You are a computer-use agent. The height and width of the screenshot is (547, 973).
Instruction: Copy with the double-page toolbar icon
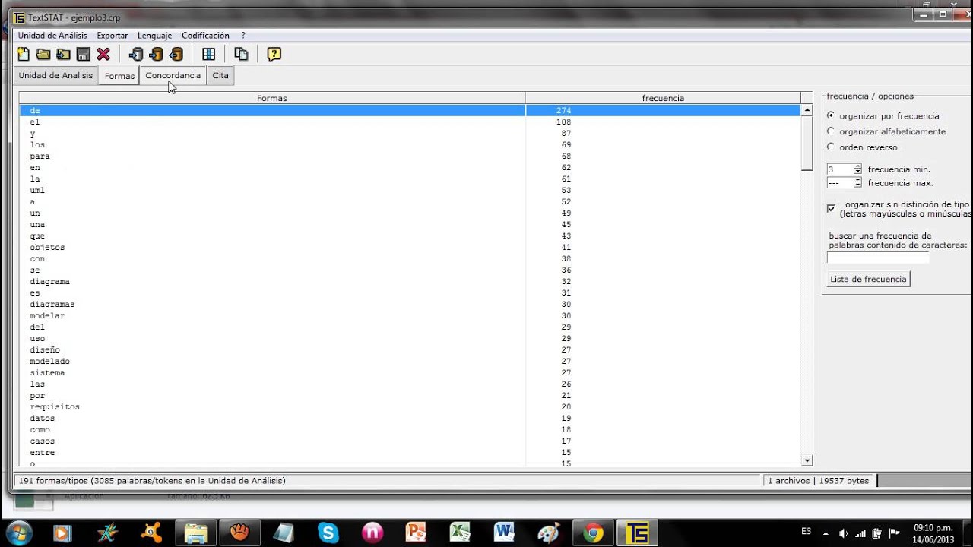tap(241, 54)
